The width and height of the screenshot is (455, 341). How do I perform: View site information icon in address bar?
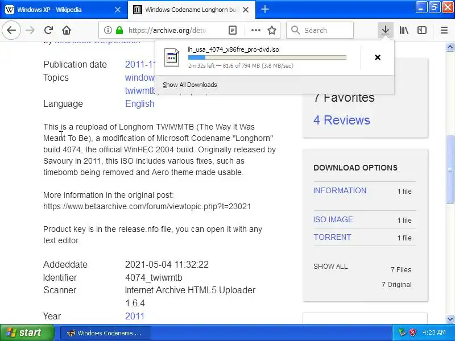coord(107,30)
